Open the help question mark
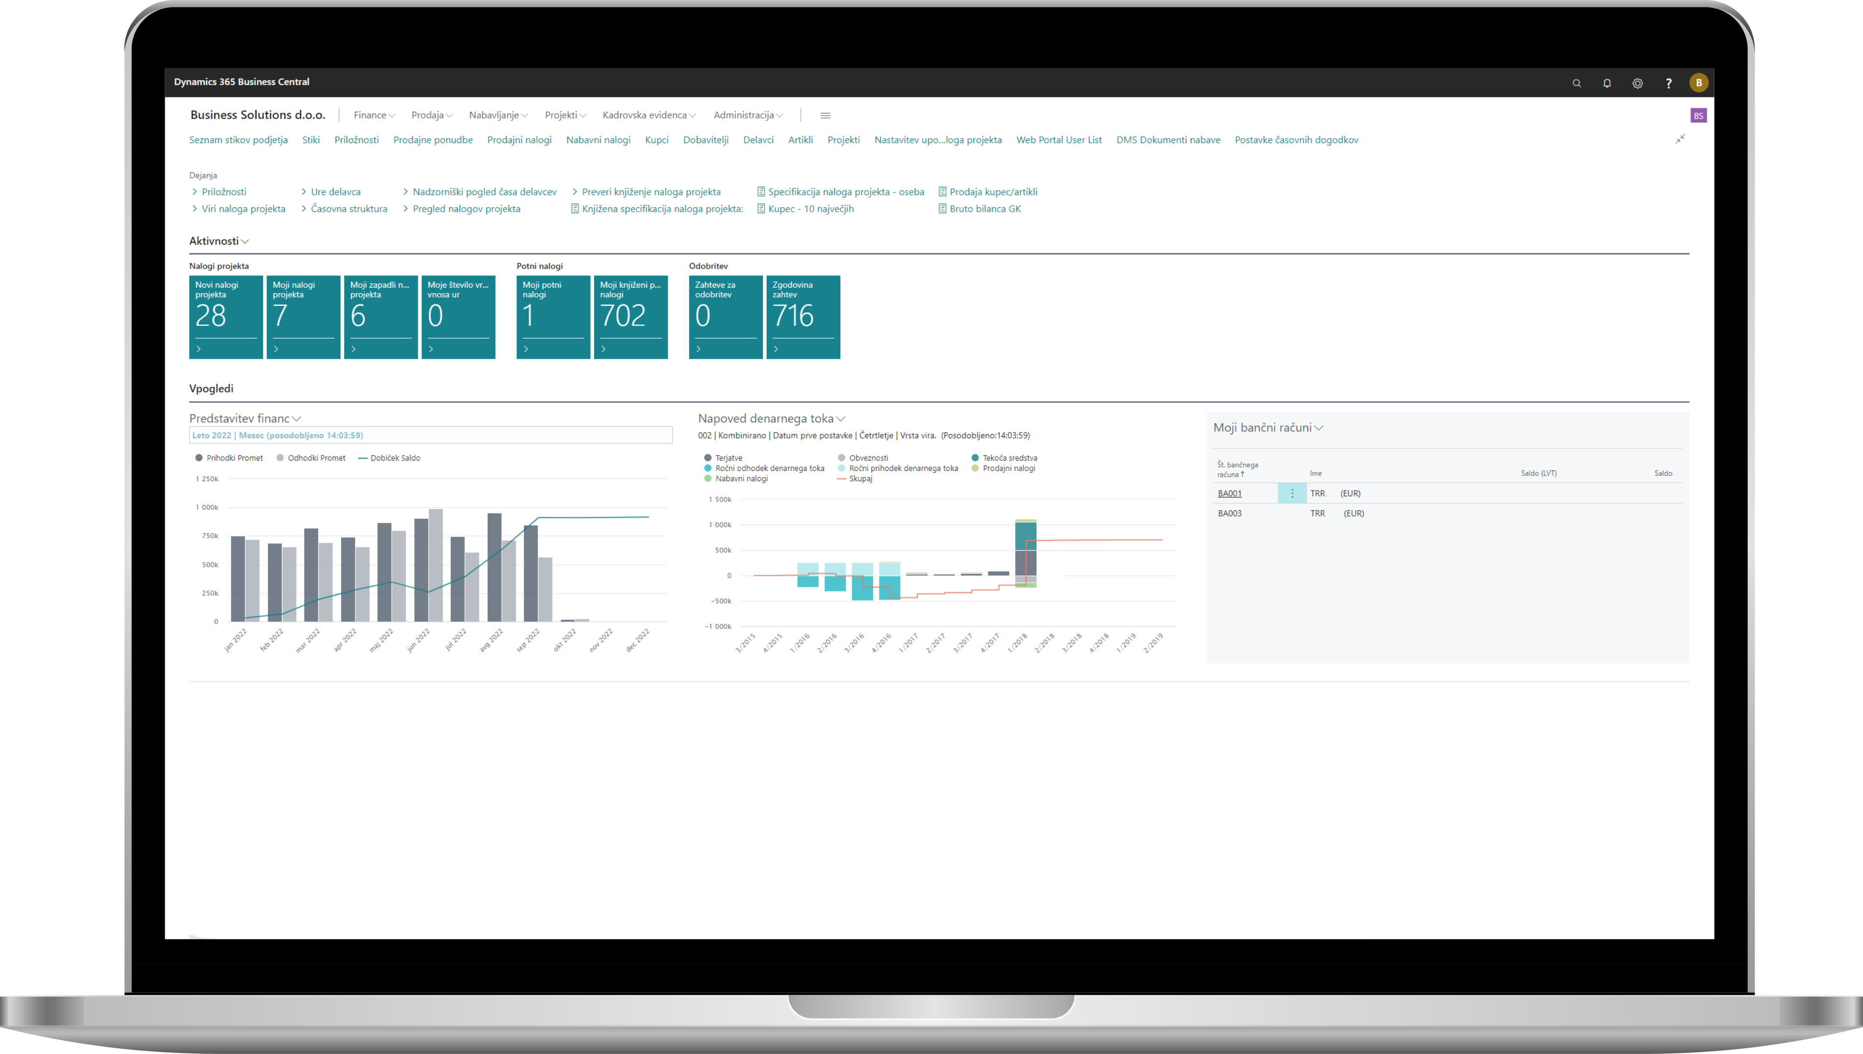1863x1054 pixels. coord(1668,83)
